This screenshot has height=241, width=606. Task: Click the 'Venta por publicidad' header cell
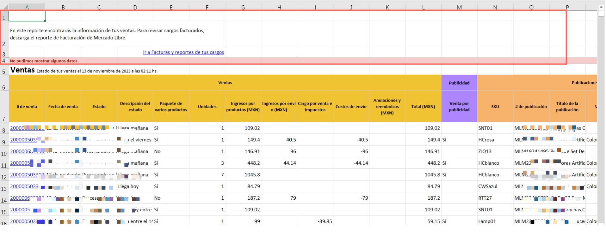point(459,107)
